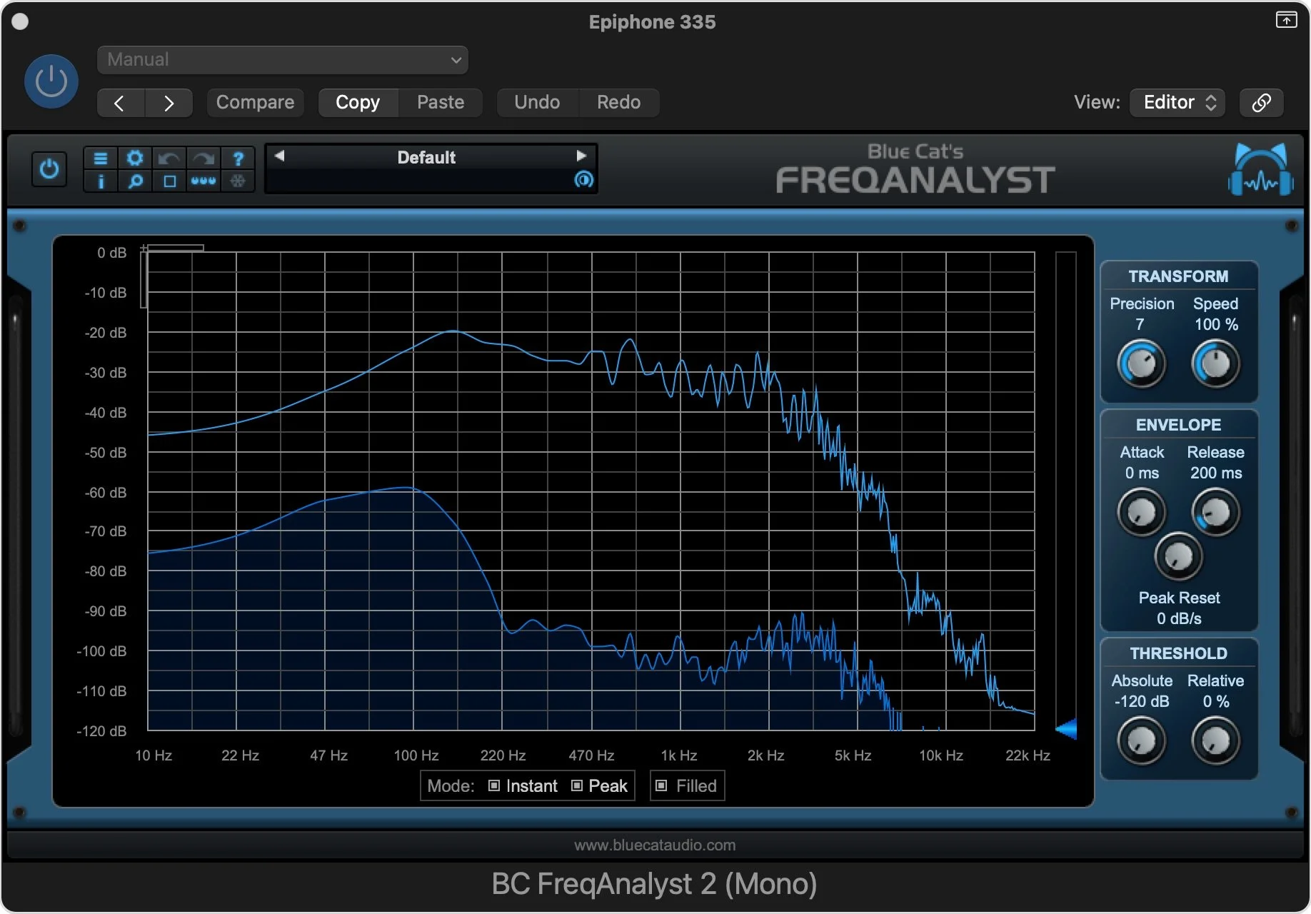This screenshot has width=1311, height=914.
Task: Open the Manual preset dropdown
Action: coord(283,60)
